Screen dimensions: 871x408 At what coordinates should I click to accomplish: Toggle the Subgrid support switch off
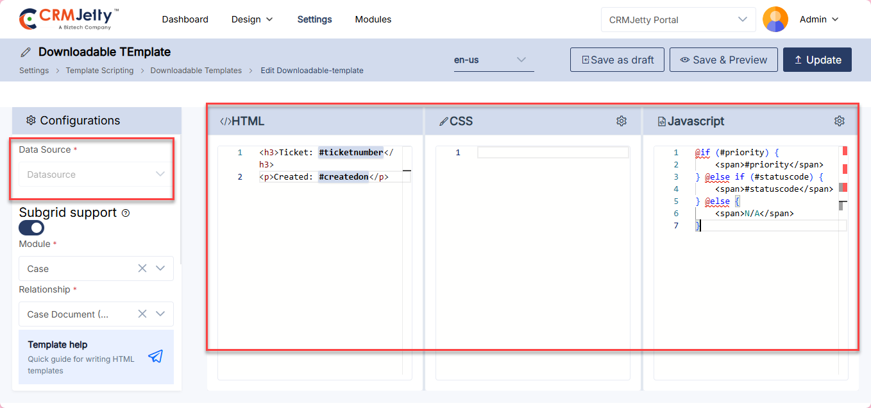[x=31, y=228]
